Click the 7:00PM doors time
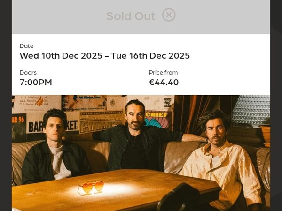Screen dimensions: 282x211 click(36, 83)
